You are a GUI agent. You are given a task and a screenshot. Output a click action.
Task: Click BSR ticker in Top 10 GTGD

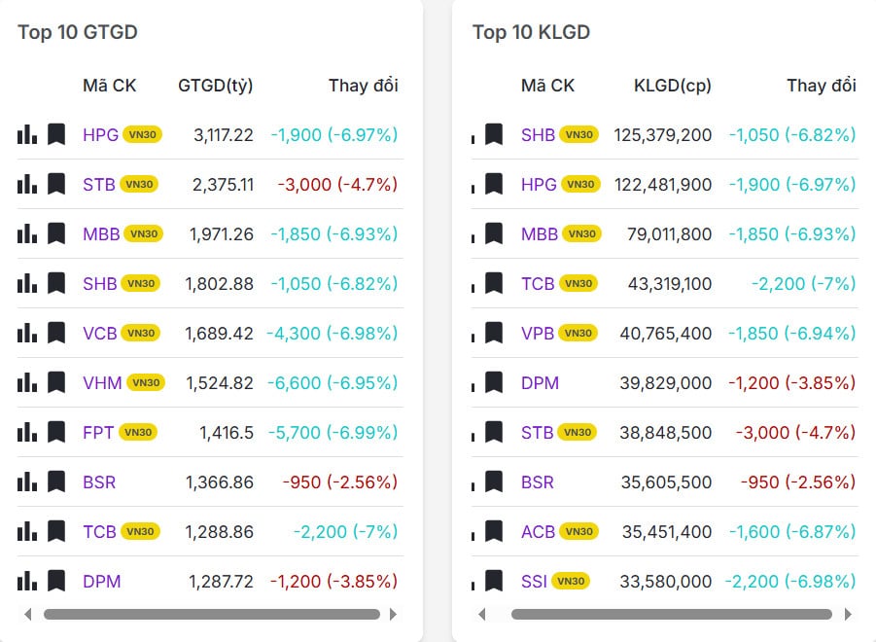tap(99, 481)
